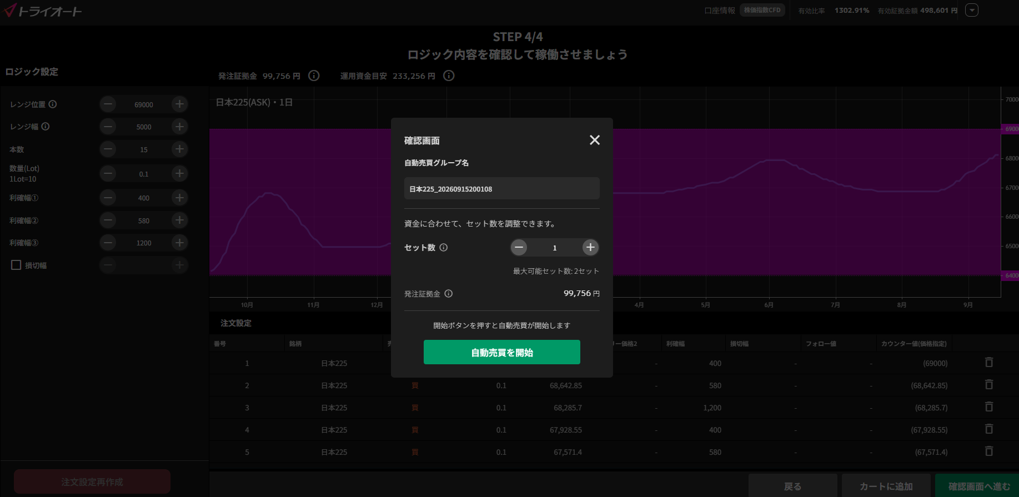Enable the 損切幅 checkbox

point(16,265)
